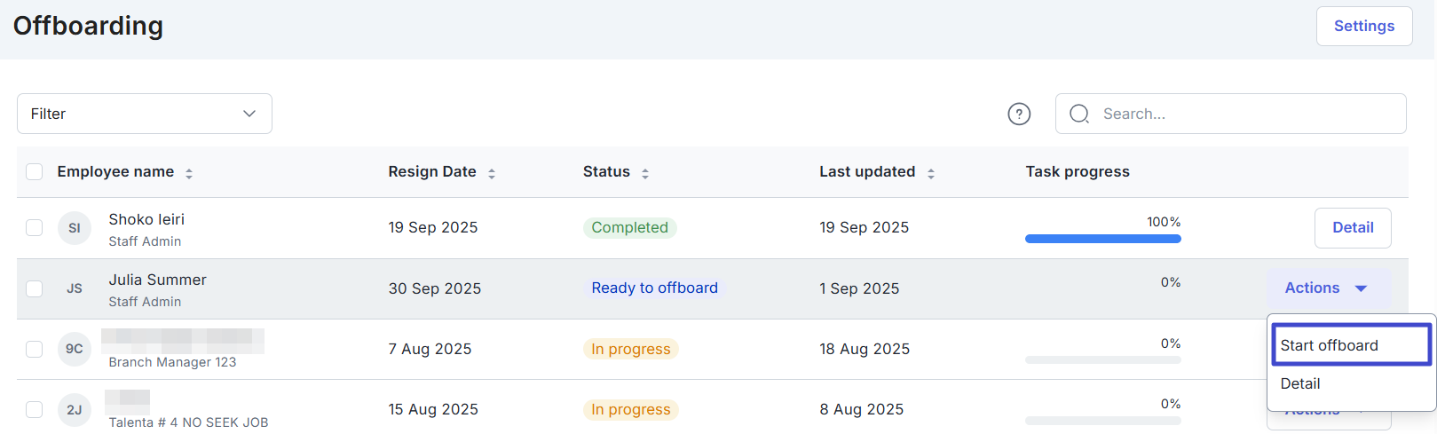This screenshot has height=434, width=1437.
Task: Click the search magnifier icon
Action: click(x=1079, y=114)
